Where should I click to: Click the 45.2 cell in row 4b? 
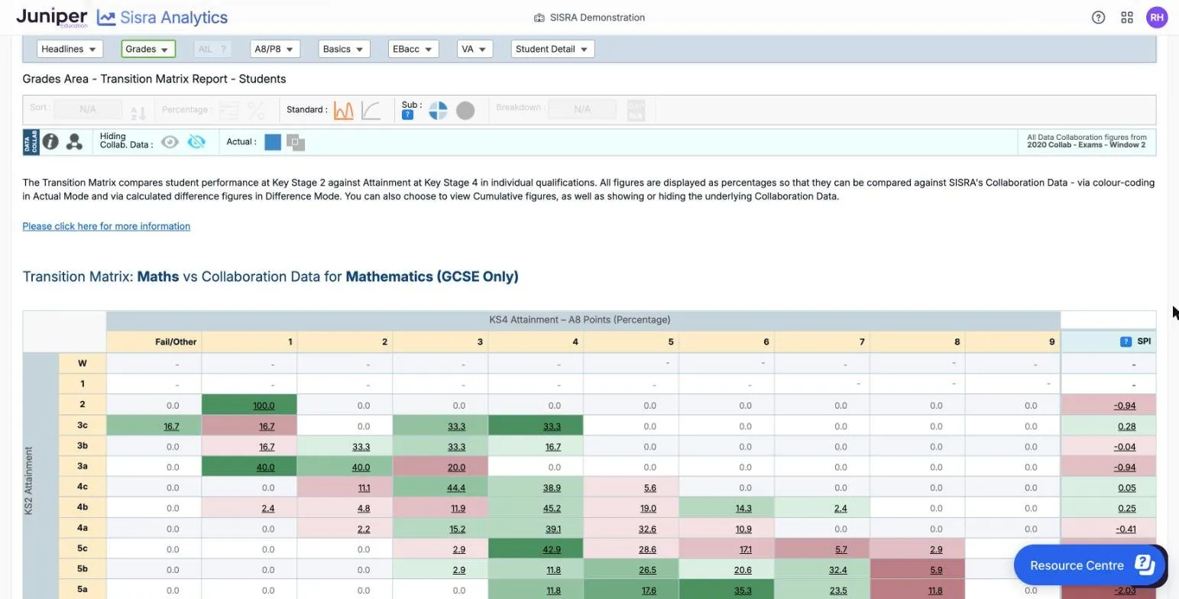point(552,508)
